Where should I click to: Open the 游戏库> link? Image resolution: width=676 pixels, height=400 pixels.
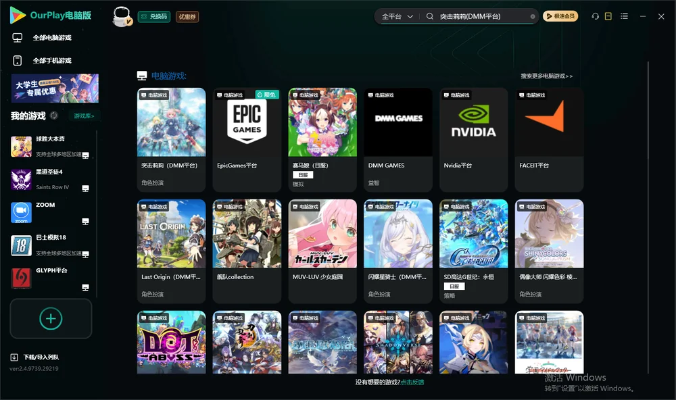click(84, 116)
